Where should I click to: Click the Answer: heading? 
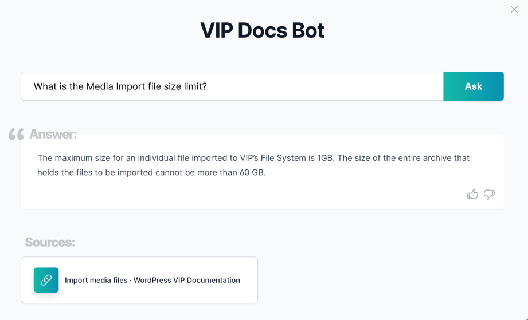click(x=53, y=134)
